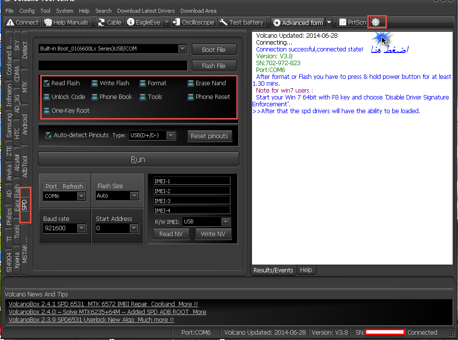Launch the EagleEye info tool
This screenshot has height=340, width=458.
coord(144,22)
